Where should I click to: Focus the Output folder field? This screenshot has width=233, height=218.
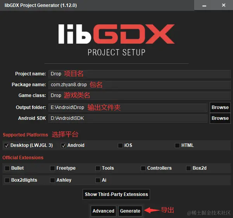coord(128,107)
